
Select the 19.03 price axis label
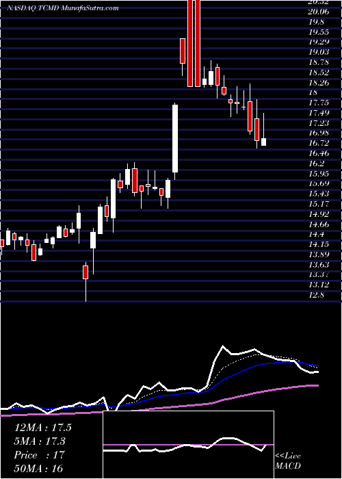coord(318,52)
